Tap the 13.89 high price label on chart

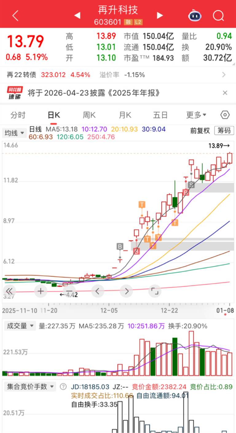pyautogui.click(x=219, y=146)
